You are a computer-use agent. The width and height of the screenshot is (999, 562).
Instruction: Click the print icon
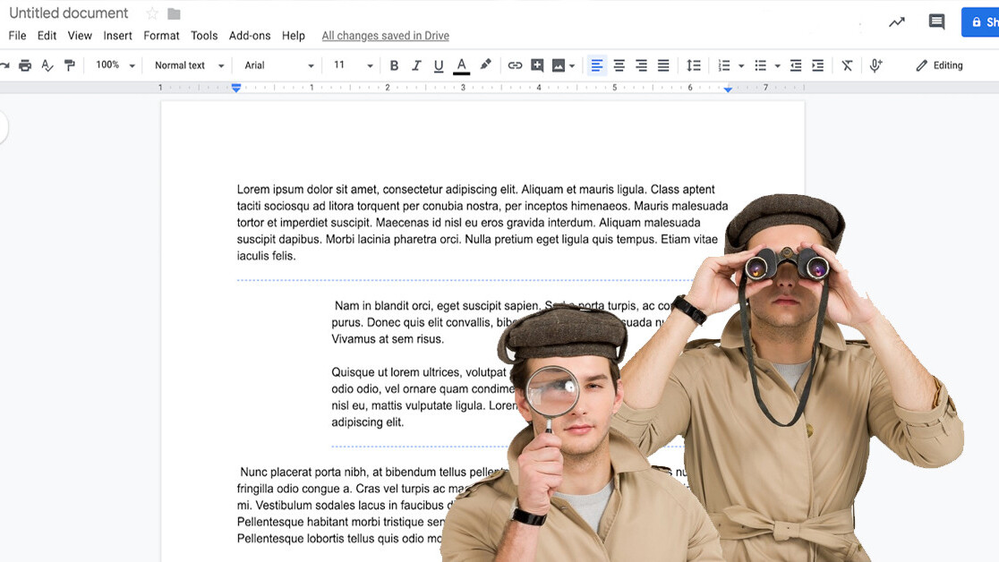[25, 65]
